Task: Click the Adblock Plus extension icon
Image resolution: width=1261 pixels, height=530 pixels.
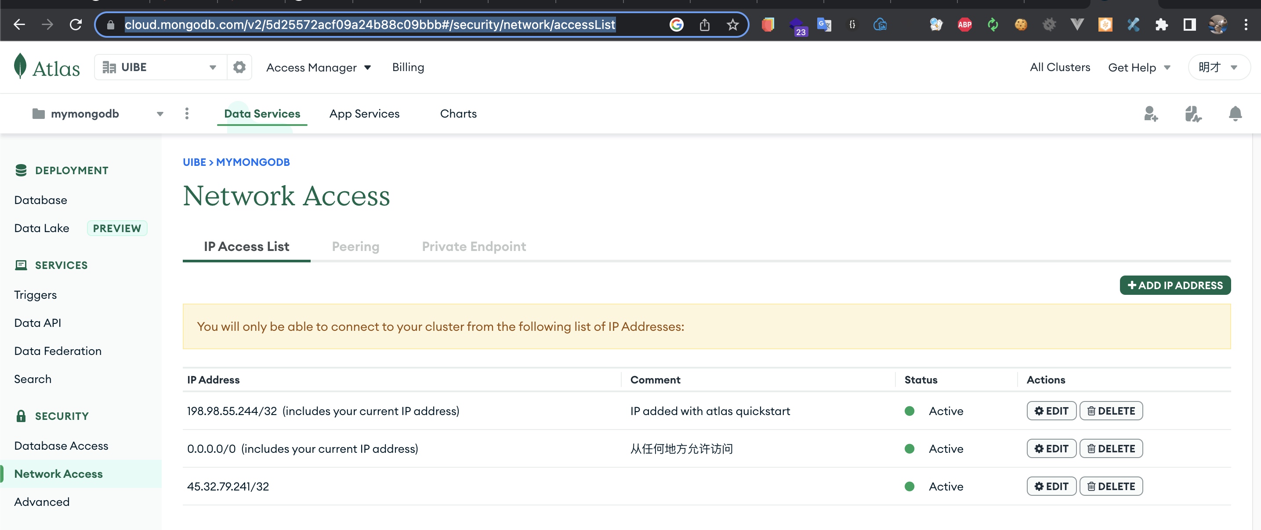Action: tap(964, 25)
